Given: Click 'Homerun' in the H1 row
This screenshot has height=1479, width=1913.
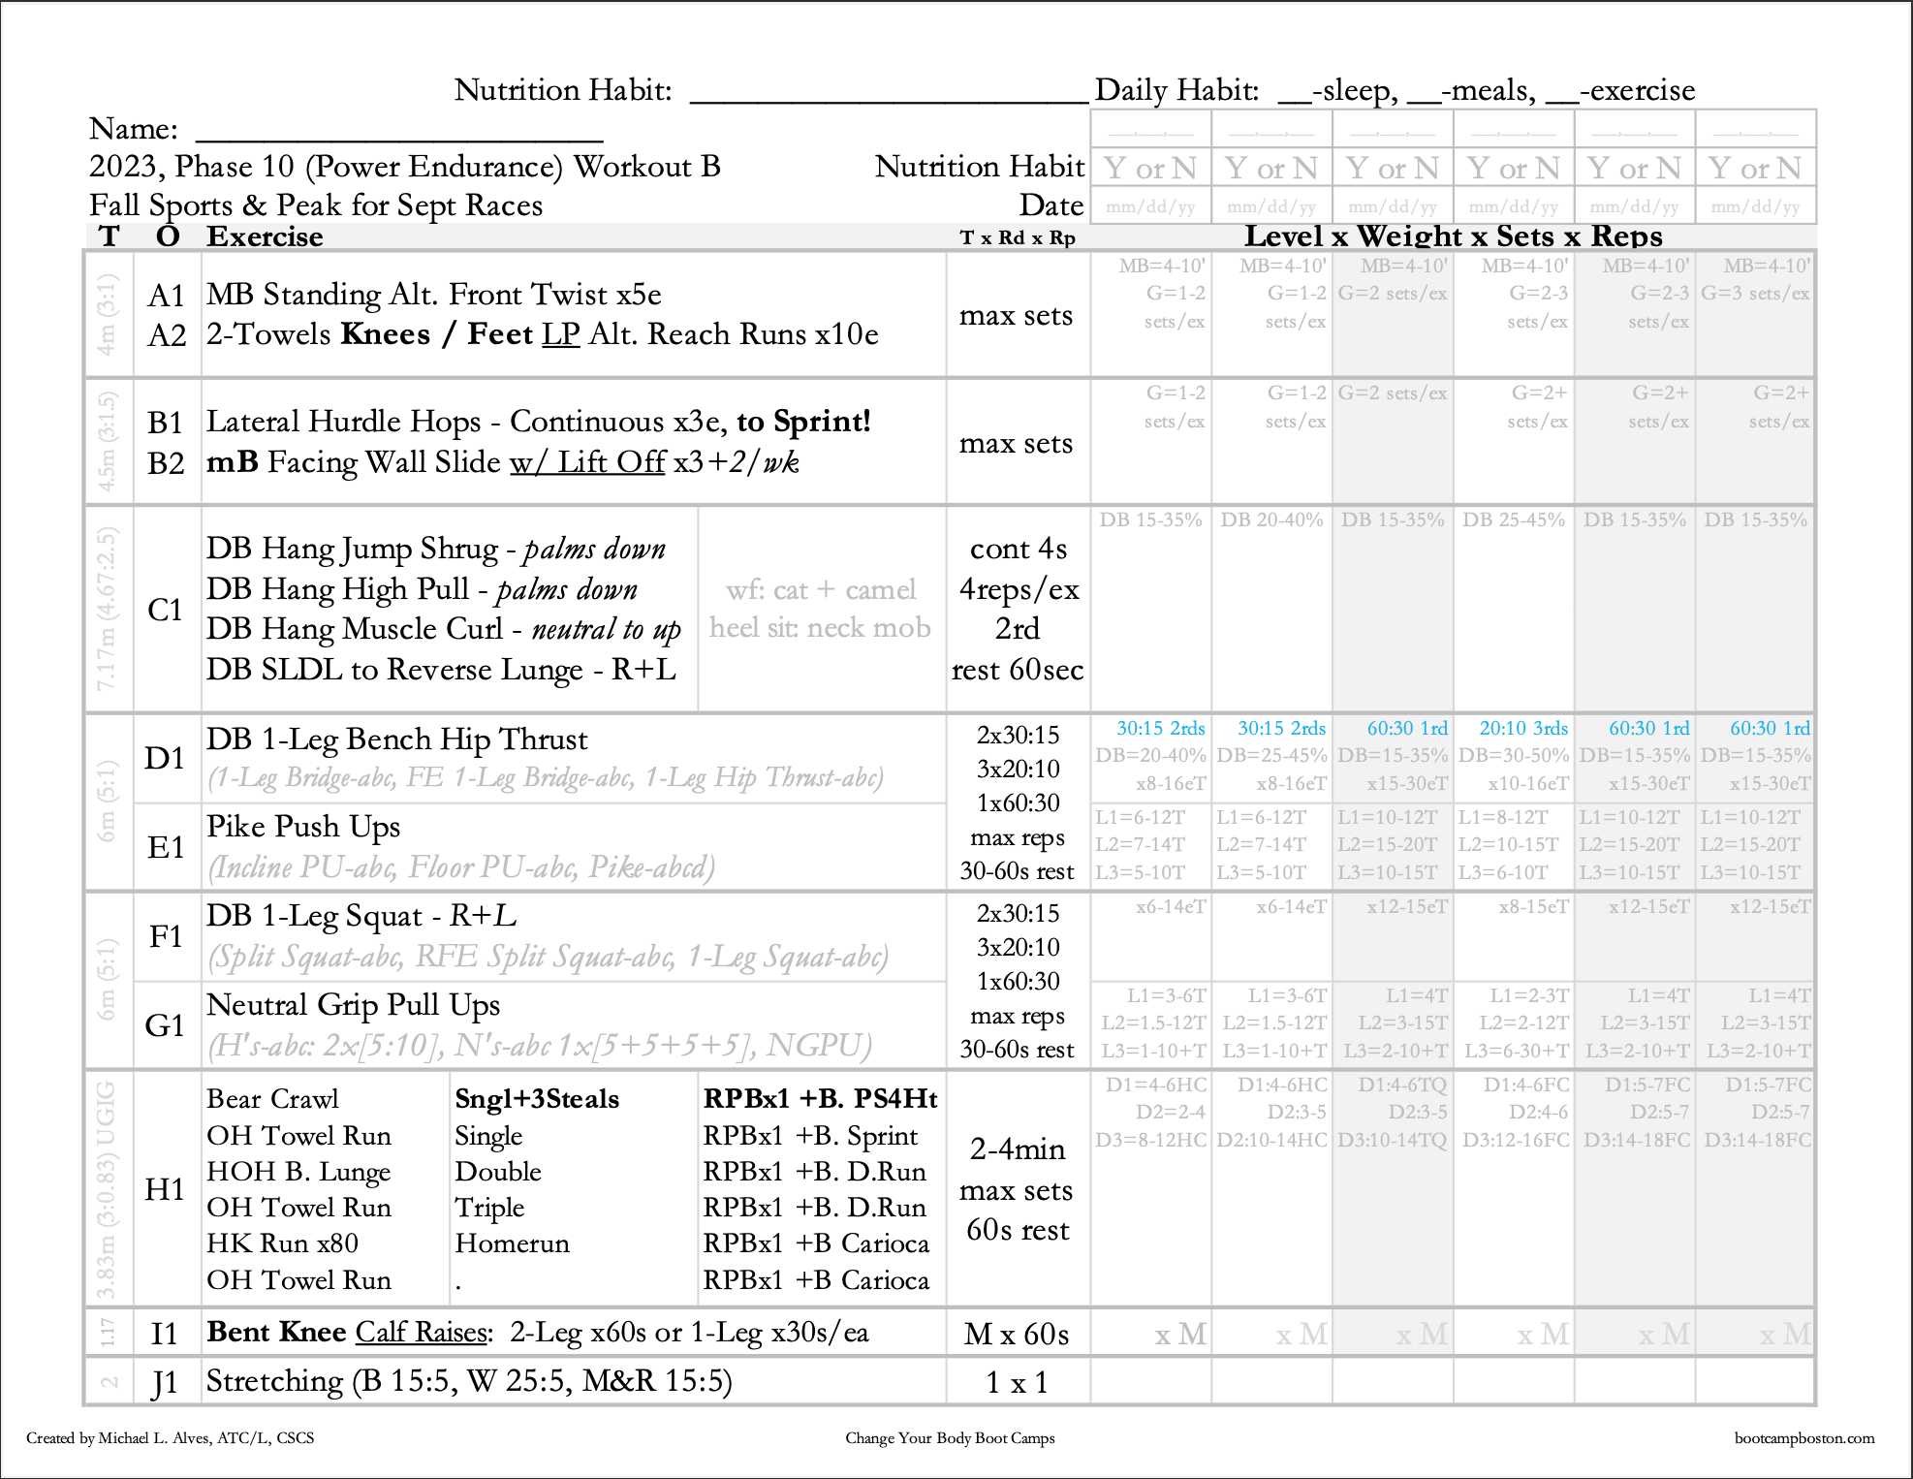Looking at the screenshot, I should [x=512, y=1243].
